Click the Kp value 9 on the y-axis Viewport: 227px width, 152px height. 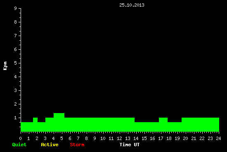tap(16, 8)
